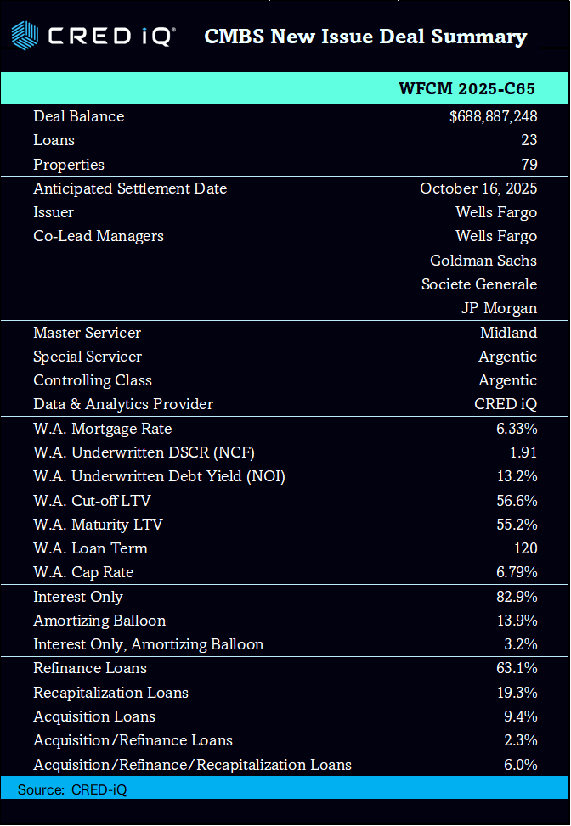Select the W.A. Underwritten DSCR (NCF) label

[x=144, y=452]
